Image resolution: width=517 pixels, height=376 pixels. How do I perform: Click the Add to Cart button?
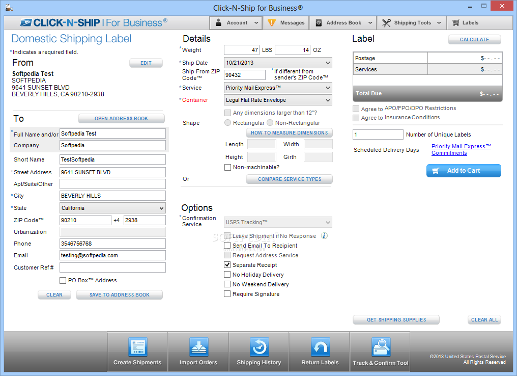pos(464,171)
